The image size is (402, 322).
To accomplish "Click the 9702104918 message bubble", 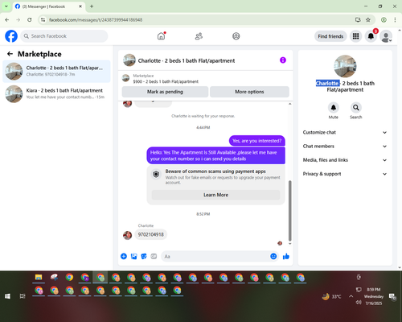I will [150, 234].
